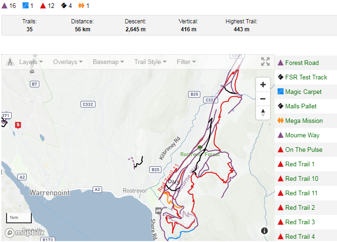Expand the Overlays dropdown
The width and height of the screenshot is (337, 242).
(68, 62)
